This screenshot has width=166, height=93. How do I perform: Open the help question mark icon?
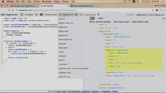click(98, 14)
